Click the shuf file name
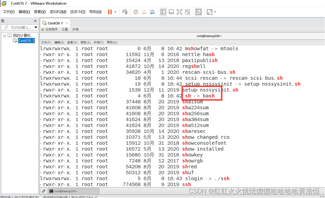 [x=188, y=173]
